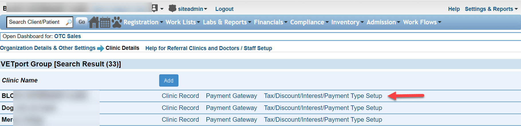Expand the siteadmin dropdown
The image size is (521, 126).
coord(192,9)
